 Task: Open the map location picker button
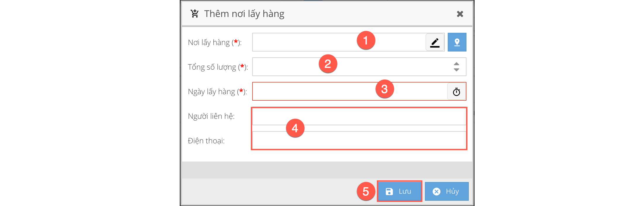(457, 42)
